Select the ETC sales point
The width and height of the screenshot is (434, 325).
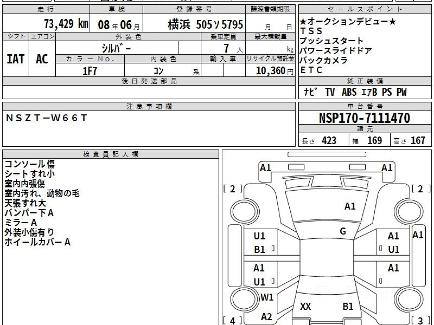[x=311, y=70]
